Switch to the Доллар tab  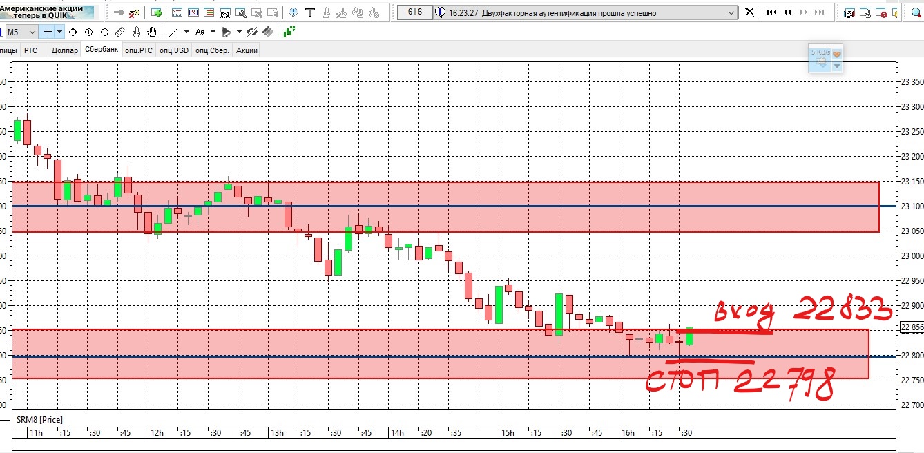point(64,50)
